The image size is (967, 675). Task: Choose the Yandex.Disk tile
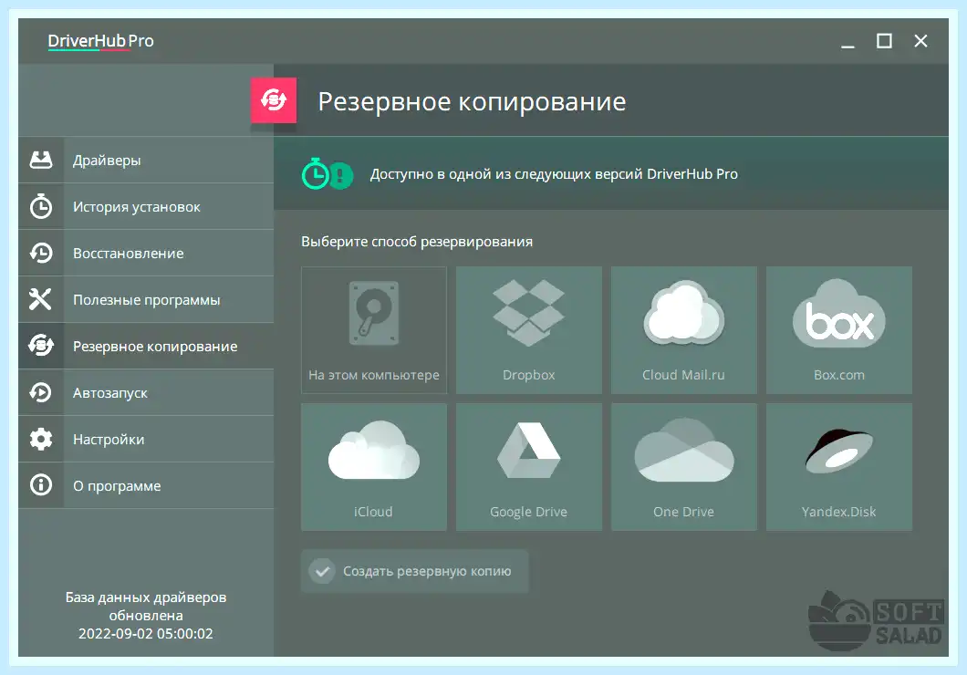tap(838, 467)
